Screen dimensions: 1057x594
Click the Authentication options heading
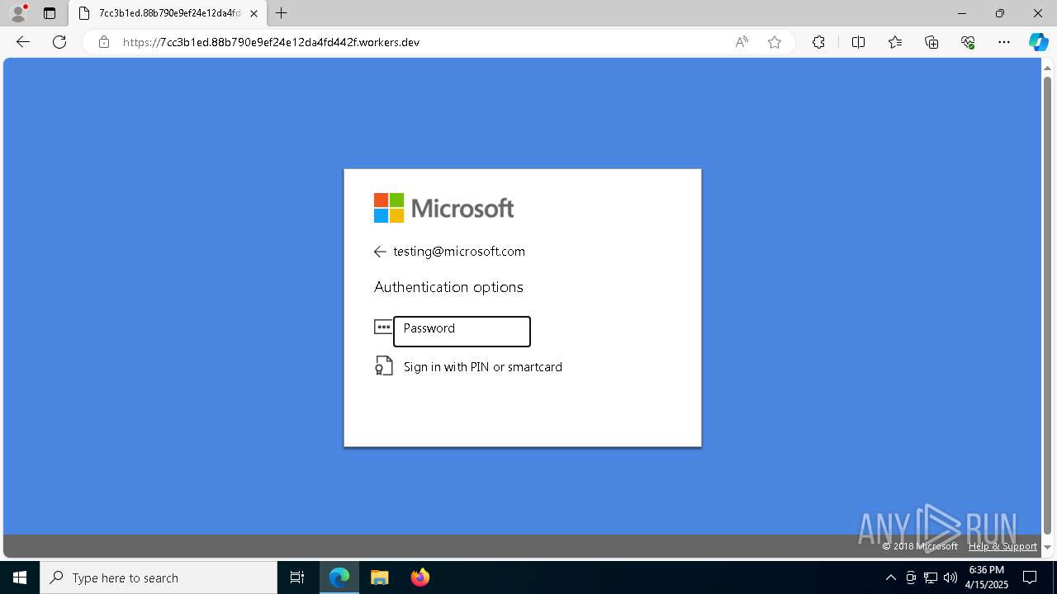(448, 287)
